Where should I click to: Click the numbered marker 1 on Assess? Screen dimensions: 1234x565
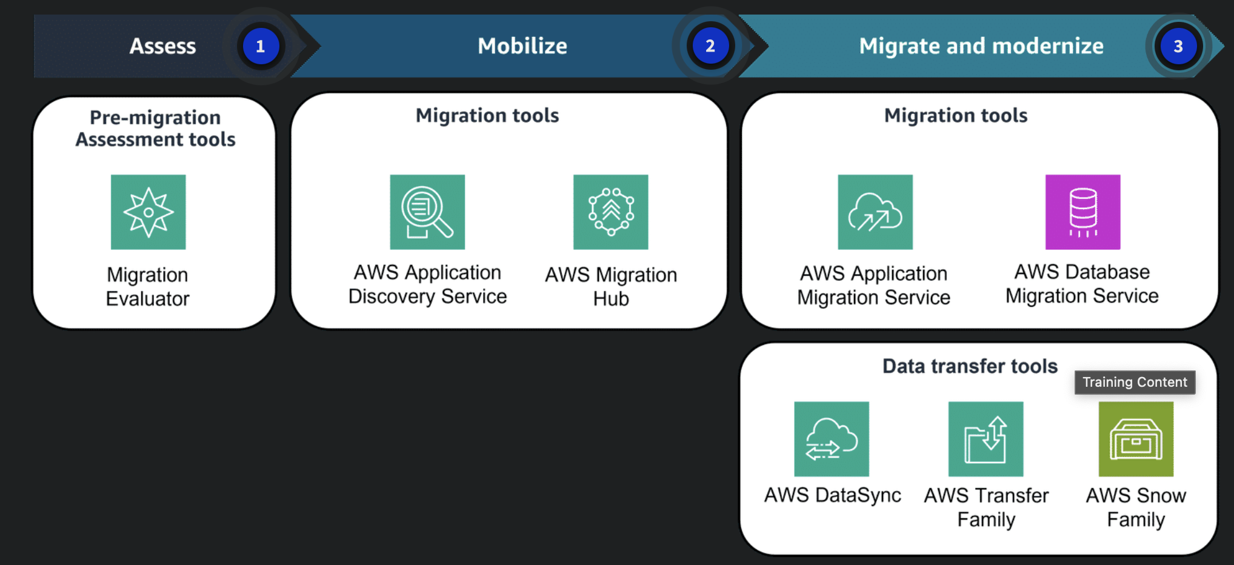(261, 46)
